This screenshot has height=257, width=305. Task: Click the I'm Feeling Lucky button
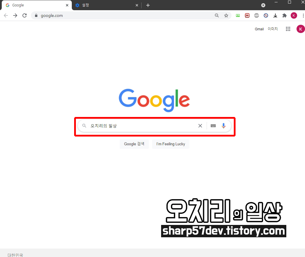coord(170,144)
